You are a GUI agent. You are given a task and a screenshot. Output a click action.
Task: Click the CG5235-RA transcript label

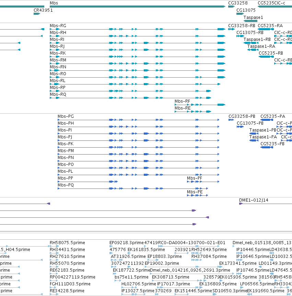pyautogui.click(x=270, y=26)
